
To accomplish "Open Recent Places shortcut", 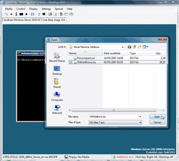I will coord(57,57).
